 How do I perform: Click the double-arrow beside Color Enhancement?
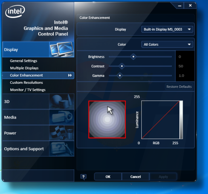(70, 75)
